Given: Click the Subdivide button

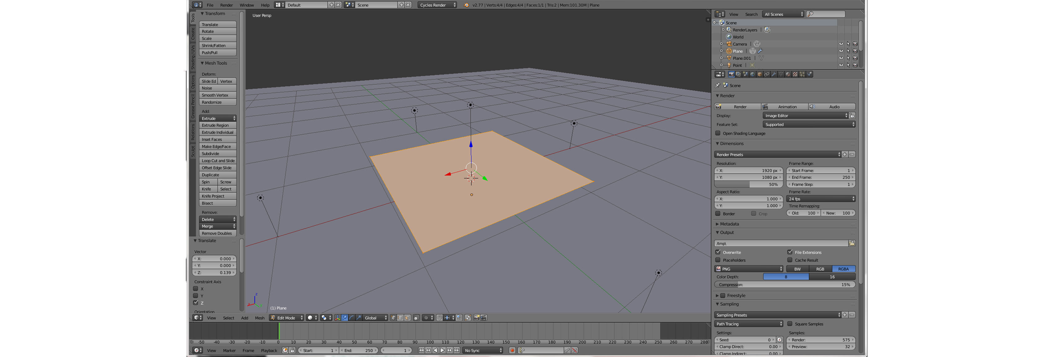Looking at the screenshot, I should [x=218, y=154].
